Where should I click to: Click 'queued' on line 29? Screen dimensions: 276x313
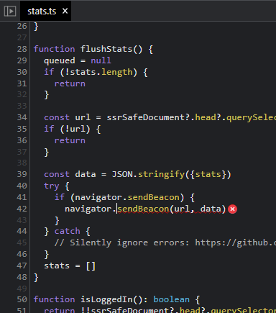pyautogui.click(x=60, y=60)
